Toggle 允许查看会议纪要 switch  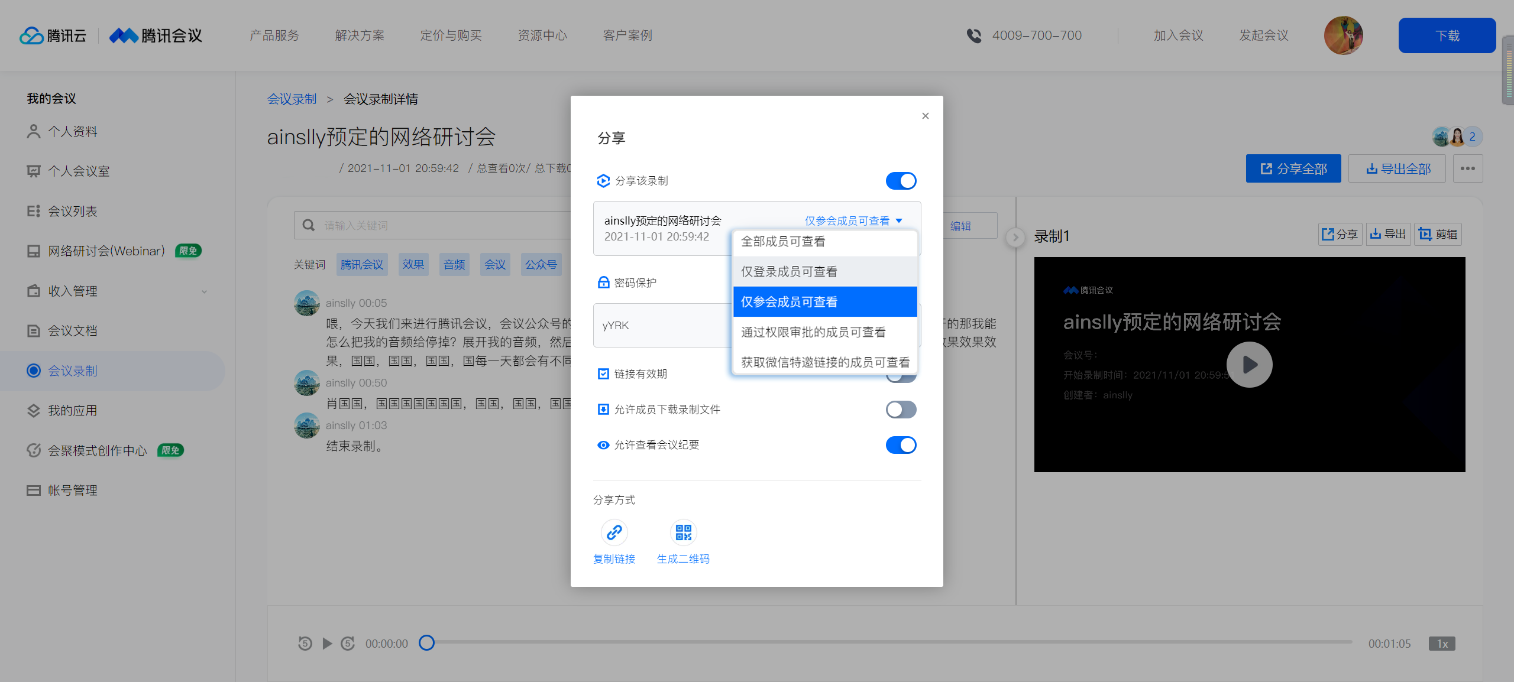(x=901, y=445)
